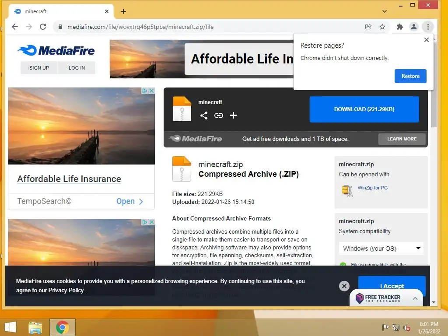Open the Windows (your OS) dropdown
448x336 pixels.
tap(381, 248)
